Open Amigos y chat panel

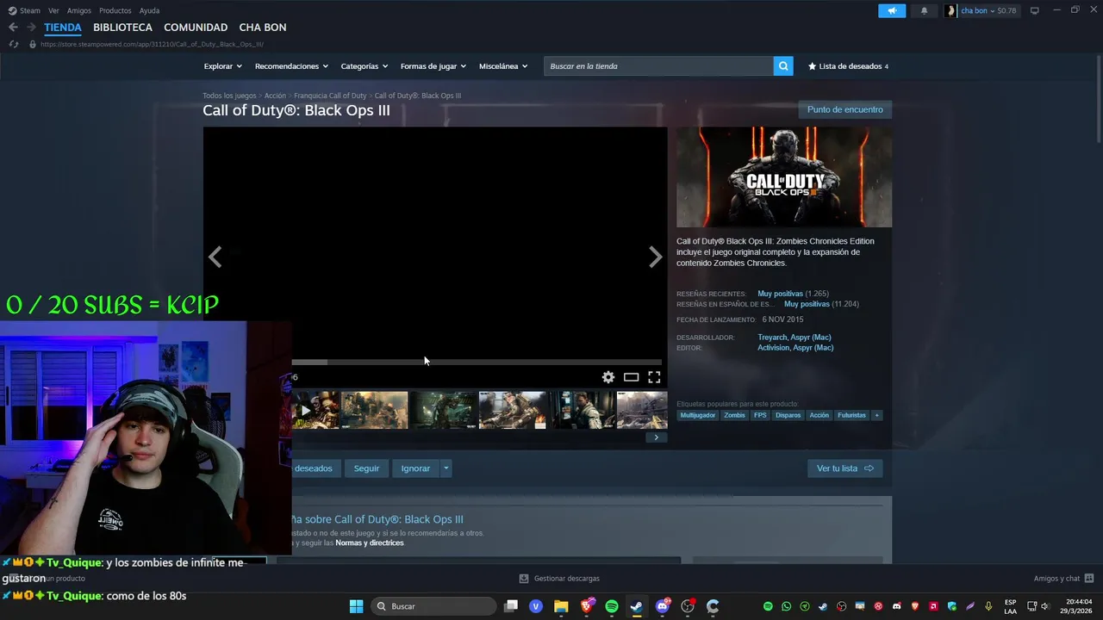pyautogui.click(x=1063, y=579)
